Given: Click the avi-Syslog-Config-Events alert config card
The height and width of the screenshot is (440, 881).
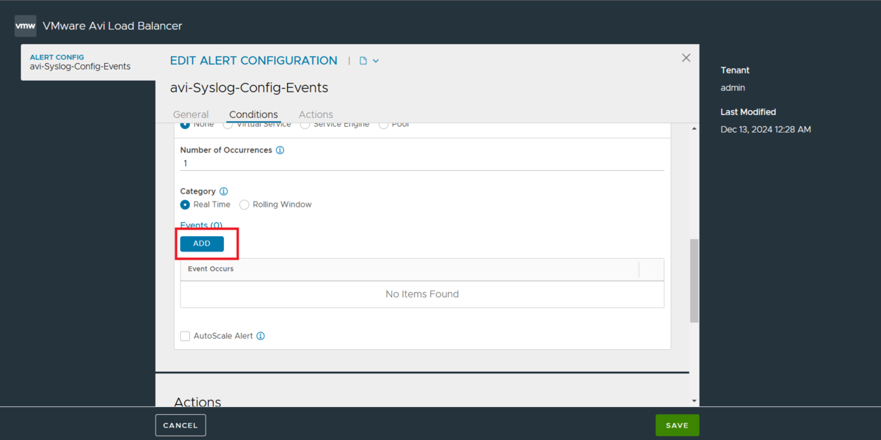Looking at the screenshot, I should pos(88,62).
